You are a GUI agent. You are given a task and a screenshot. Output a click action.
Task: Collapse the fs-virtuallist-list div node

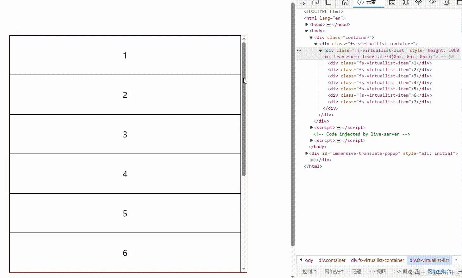pyautogui.click(x=320, y=50)
